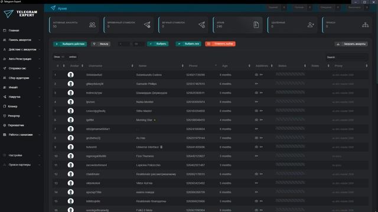Click the user icon on Удаленные card
This screenshot has width=378, height=212.
coord(311,25)
